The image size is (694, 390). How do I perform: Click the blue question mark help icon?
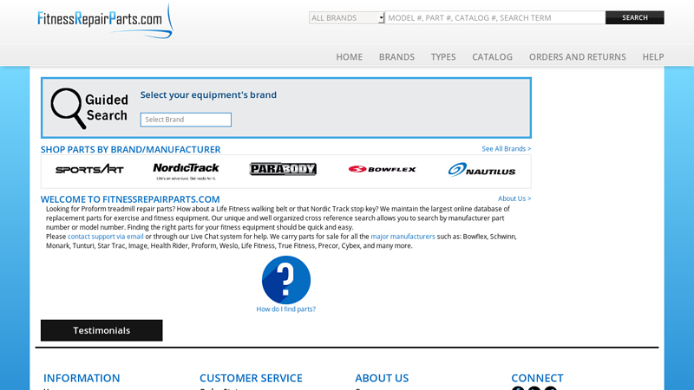coord(286,280)
